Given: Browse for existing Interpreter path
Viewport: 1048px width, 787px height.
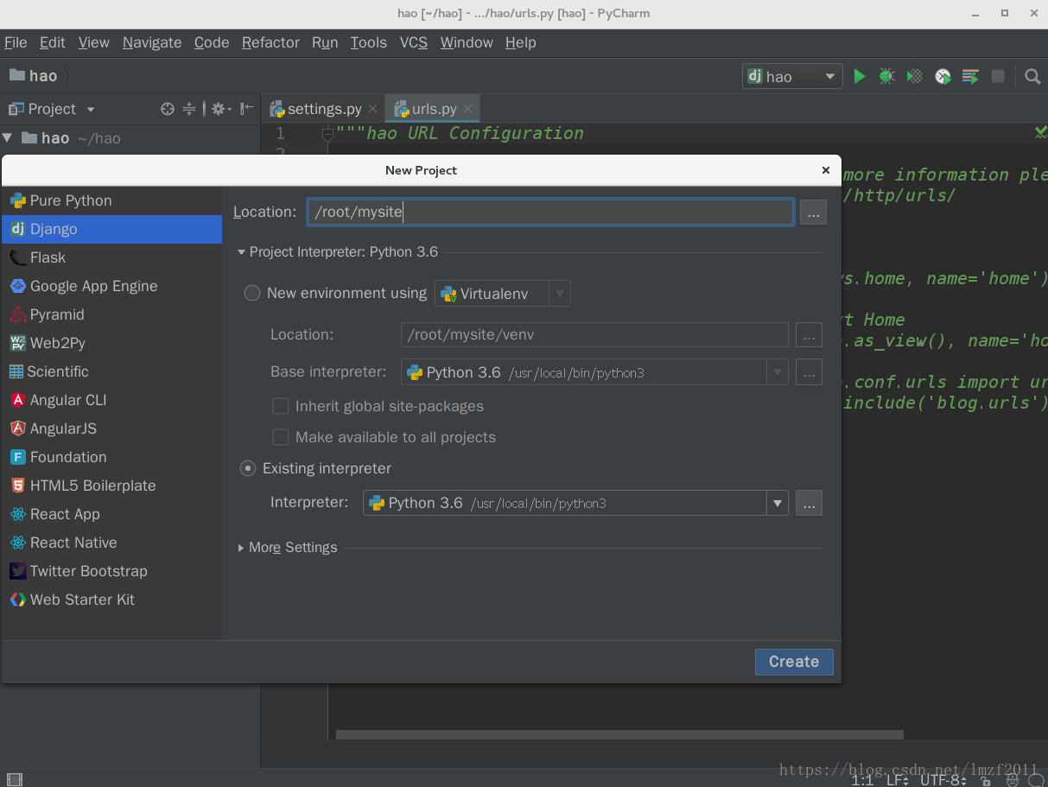Looking at the screenshot, I should pos(809,503).
